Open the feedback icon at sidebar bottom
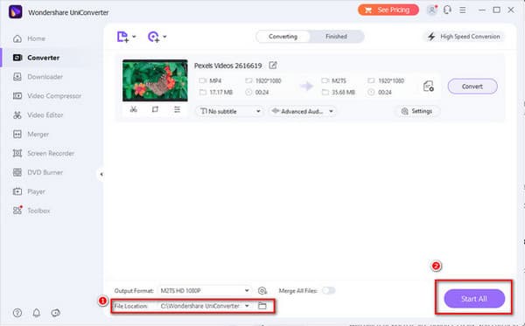Viewport: 525px width, 326px height. pyautogui.click(x=56, y=313)
